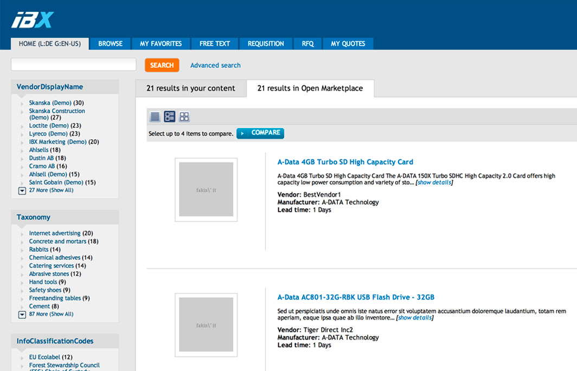
Task: Open the Browse tab
Action: 111,44
